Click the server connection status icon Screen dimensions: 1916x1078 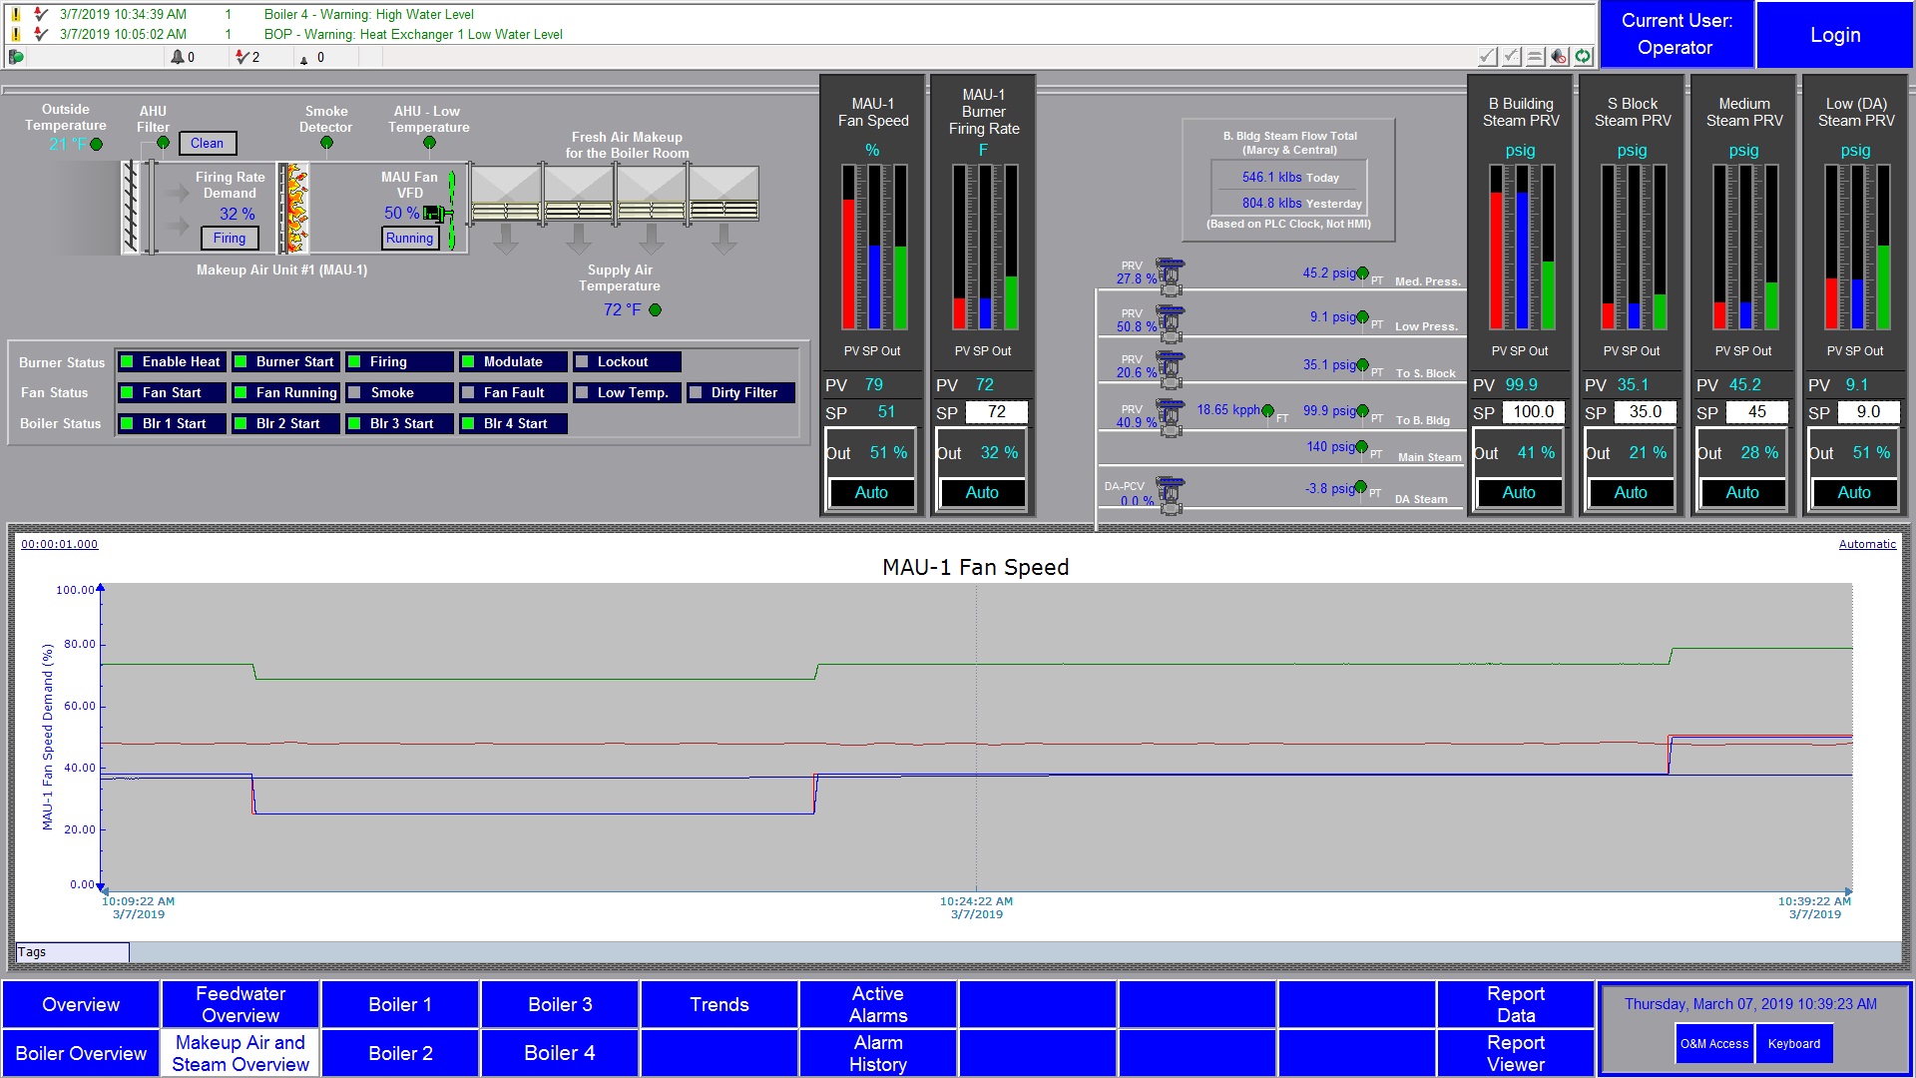tap(16, 57)
